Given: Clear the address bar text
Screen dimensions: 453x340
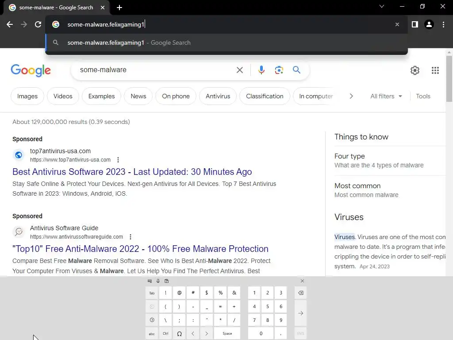Looking at the screenshot, I should pos(397,25).
